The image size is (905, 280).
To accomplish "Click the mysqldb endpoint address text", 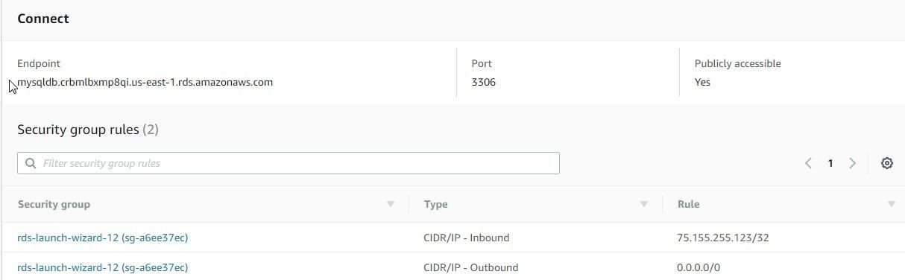I will click(145, 82).
